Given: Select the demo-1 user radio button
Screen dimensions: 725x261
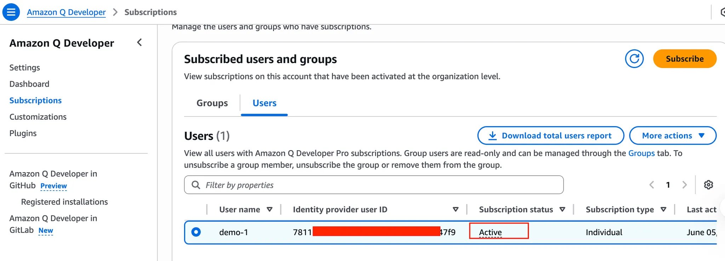Looking at the screenshot, I should click(196, 232).
